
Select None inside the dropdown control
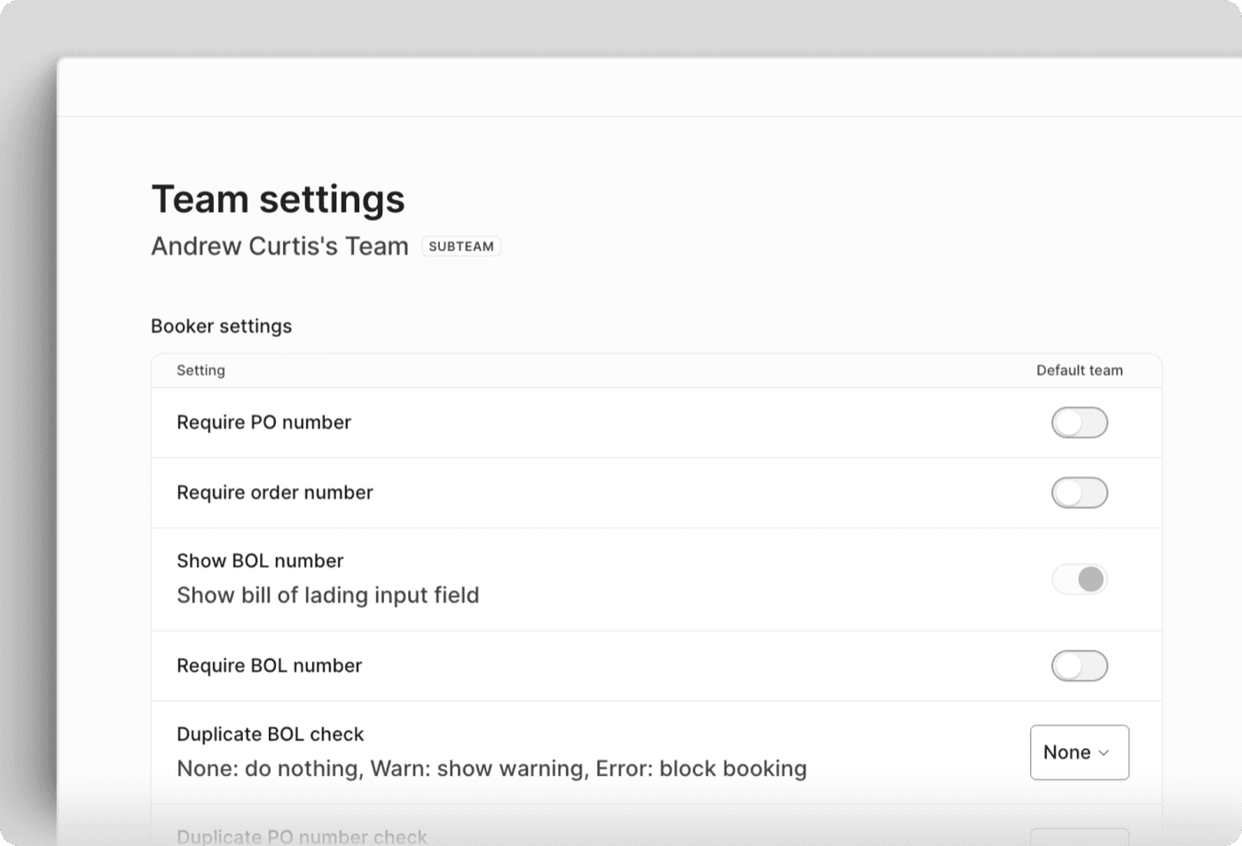point(1065,752)
